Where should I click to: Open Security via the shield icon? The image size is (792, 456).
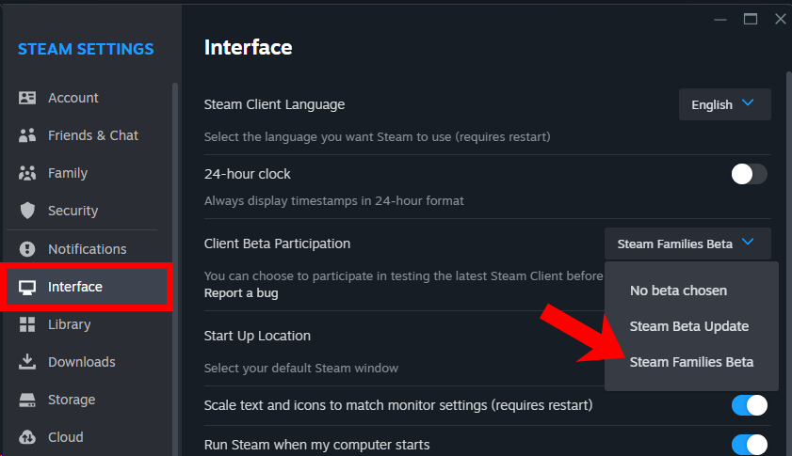27,211
